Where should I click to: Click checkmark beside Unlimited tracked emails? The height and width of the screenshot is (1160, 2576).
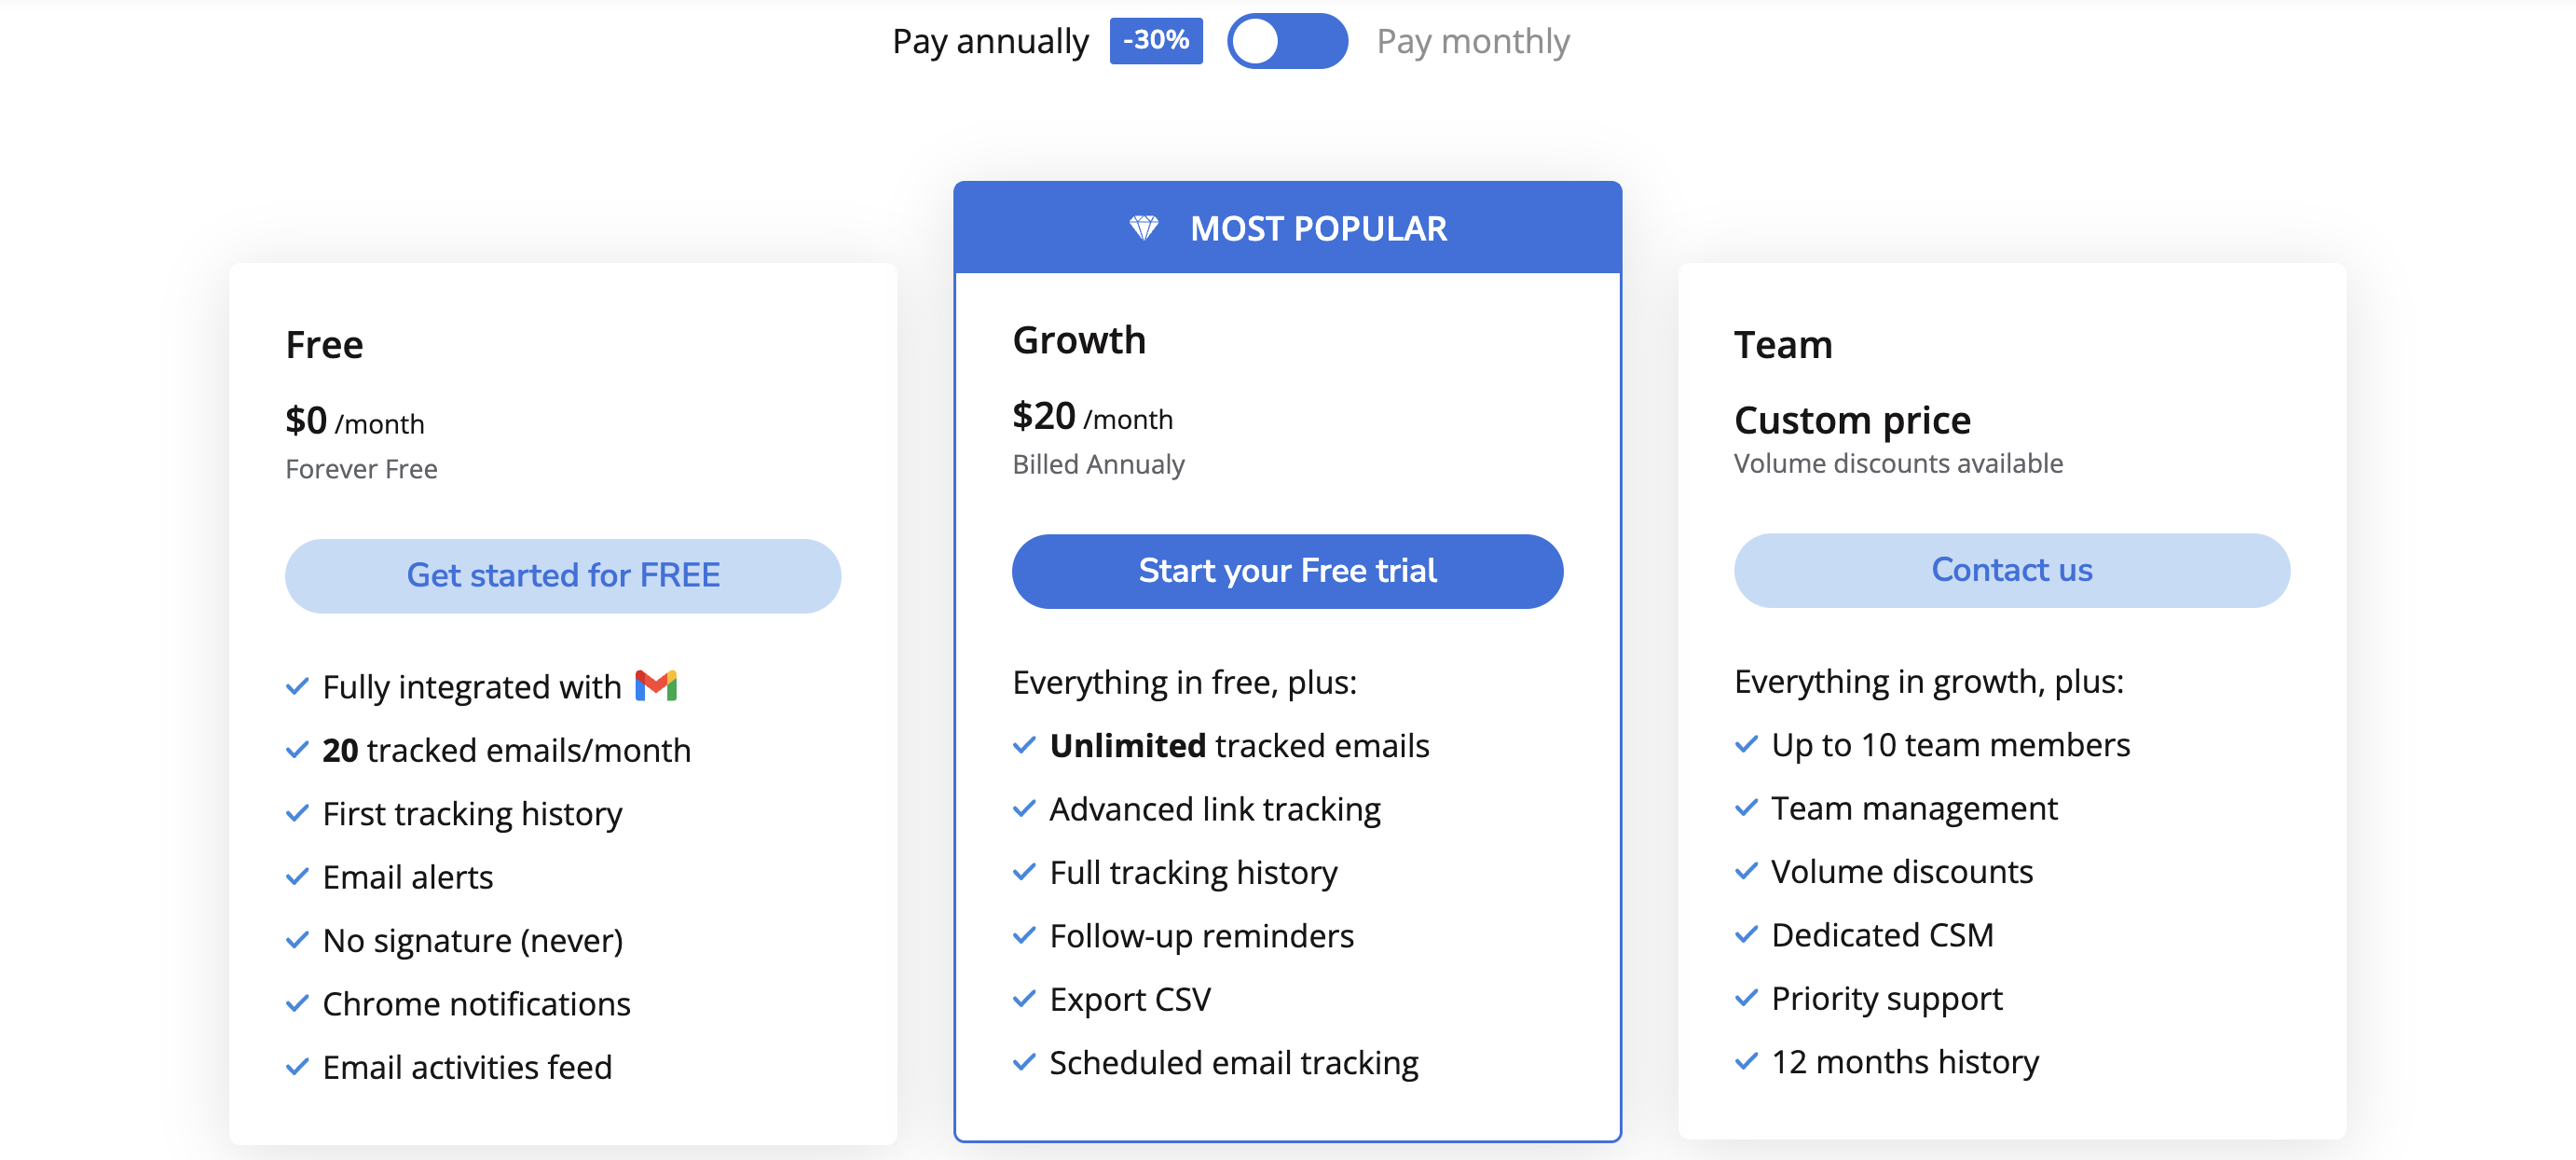click(x=1024, y=745)
